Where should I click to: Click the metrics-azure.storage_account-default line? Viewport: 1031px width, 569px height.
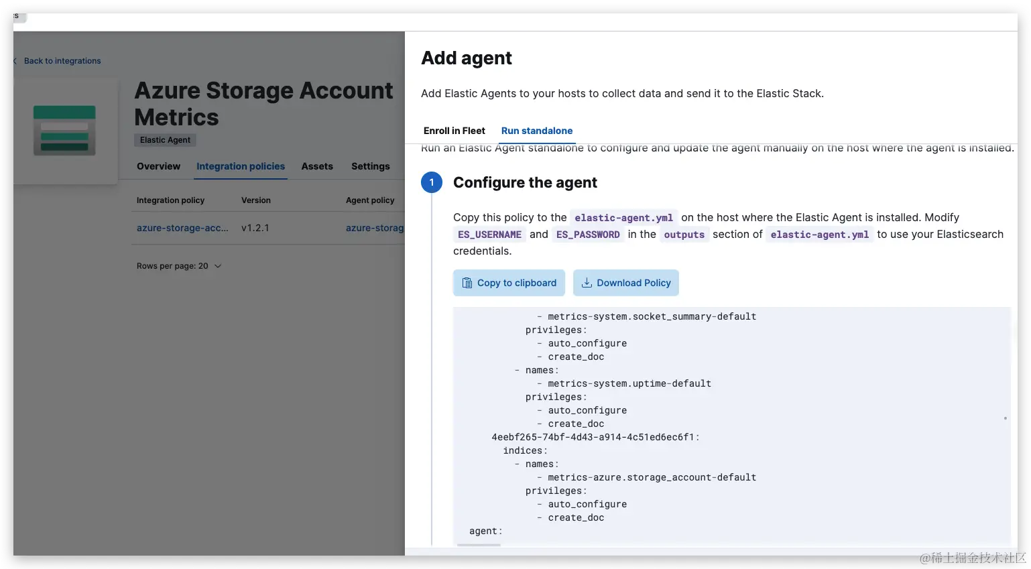coord(652,477)
